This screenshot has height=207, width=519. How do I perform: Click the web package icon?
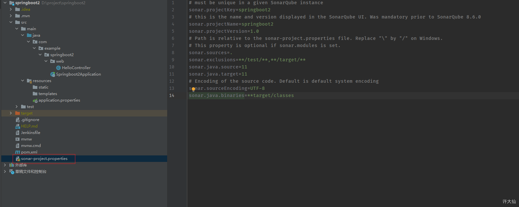[x=53, y=61]
